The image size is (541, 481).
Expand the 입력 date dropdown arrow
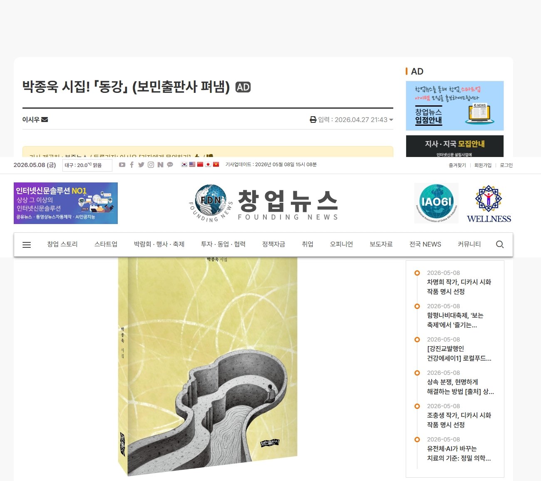click(391, 120)
